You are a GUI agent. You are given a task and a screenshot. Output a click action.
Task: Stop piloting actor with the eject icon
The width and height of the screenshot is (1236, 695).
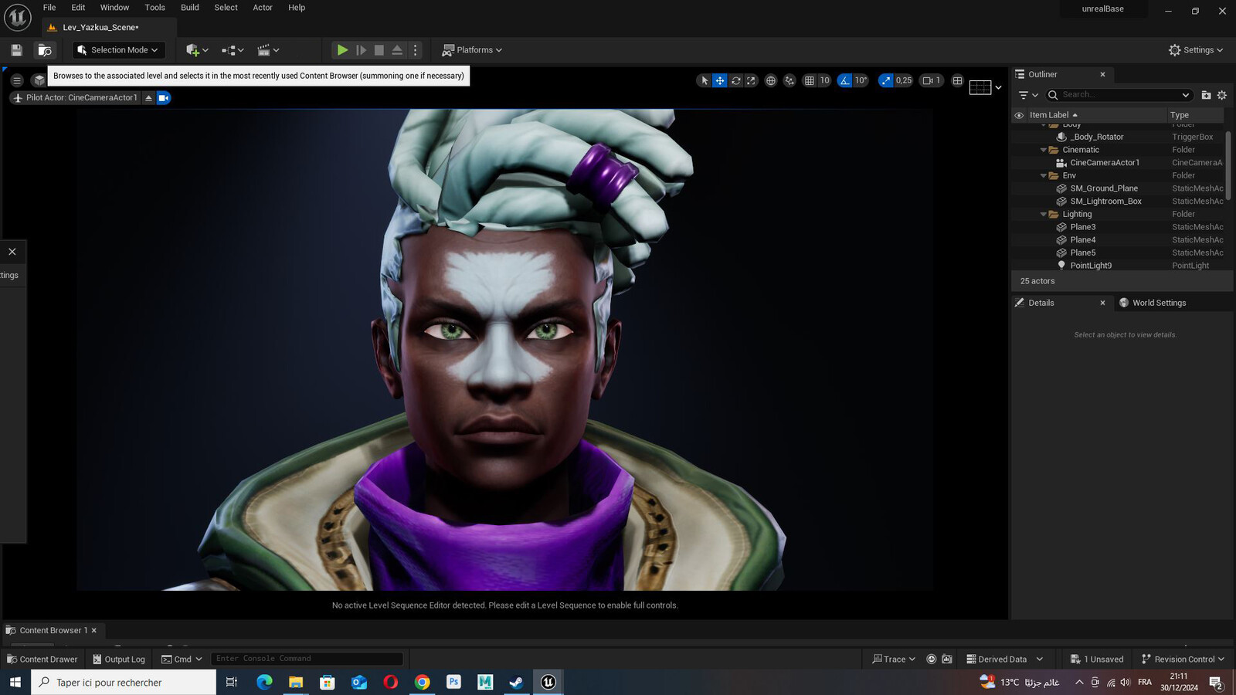tap(148, 98)
